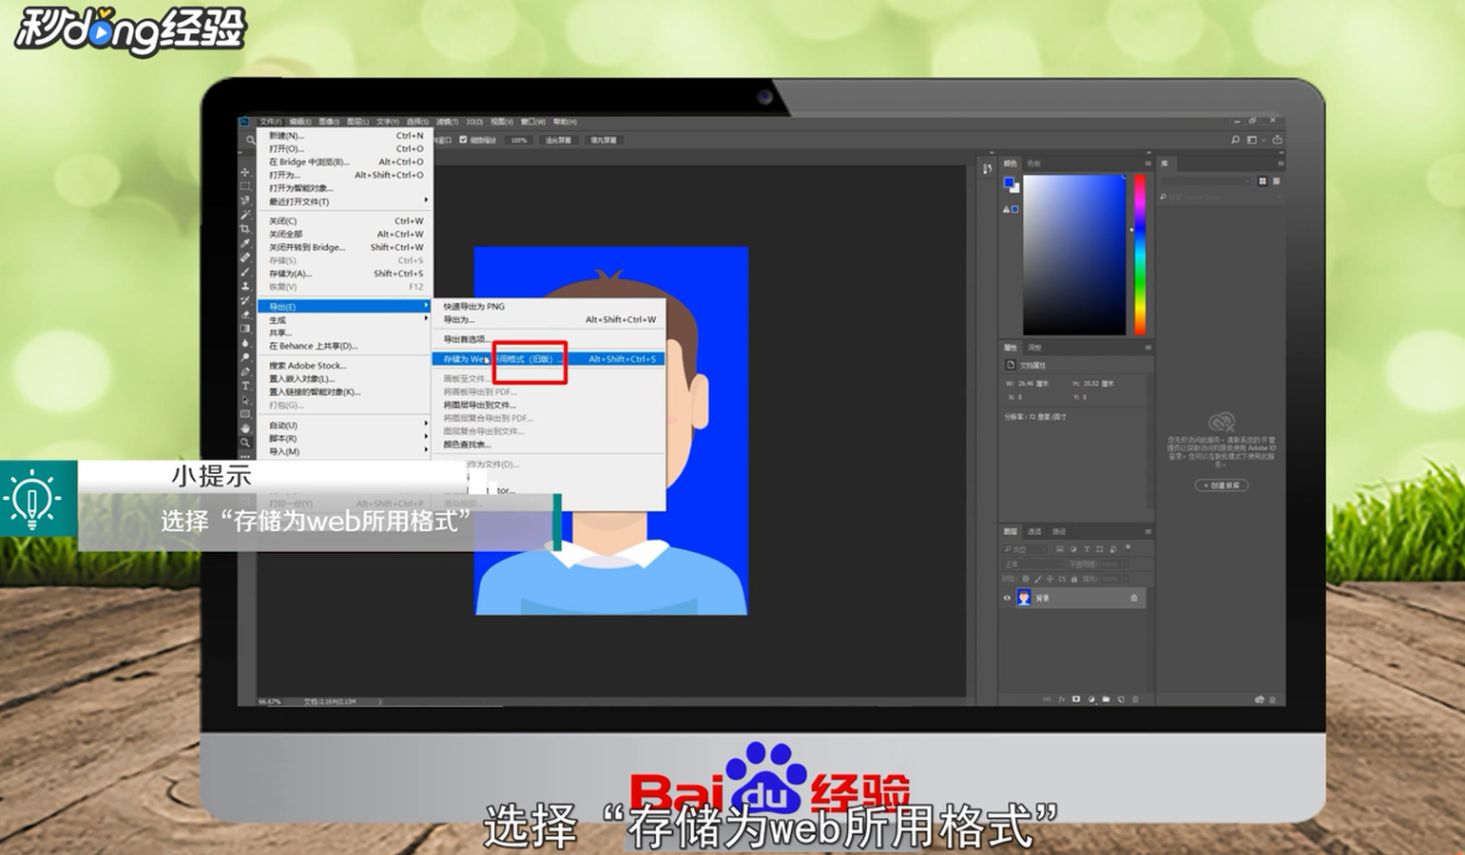The image size is (1465, 855).
Task: Click the rainbow hue slider
Action: point(1140,255)
